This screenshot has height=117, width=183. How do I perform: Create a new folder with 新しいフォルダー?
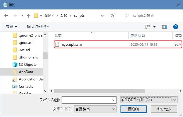point(38,27)
